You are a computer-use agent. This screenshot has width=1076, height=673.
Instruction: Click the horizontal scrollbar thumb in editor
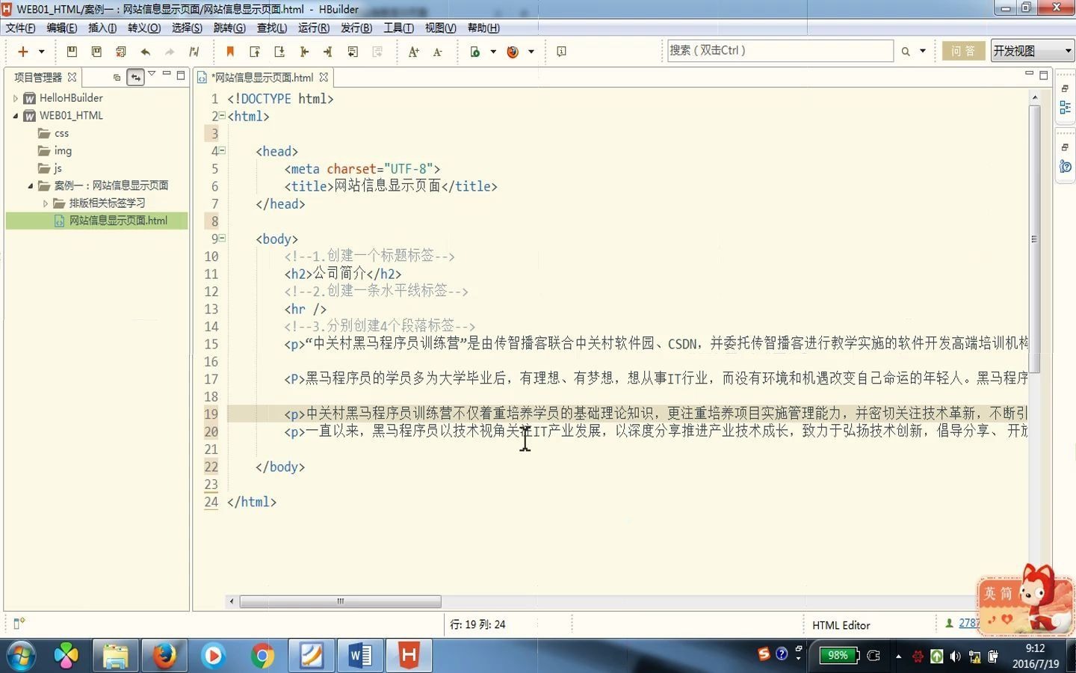(340, 601)
